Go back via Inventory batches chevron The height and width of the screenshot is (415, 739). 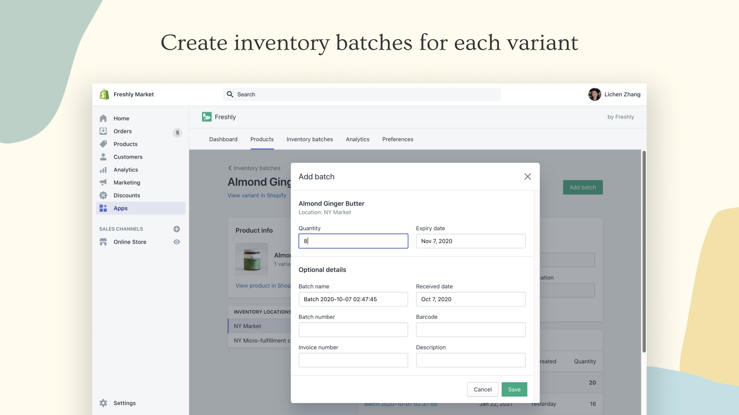tap(230, 168)
